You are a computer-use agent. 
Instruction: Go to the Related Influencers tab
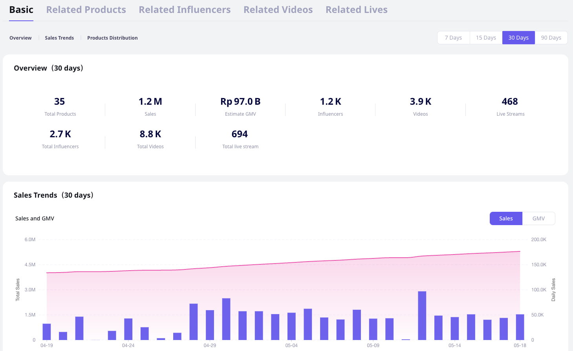pos(185,10)
